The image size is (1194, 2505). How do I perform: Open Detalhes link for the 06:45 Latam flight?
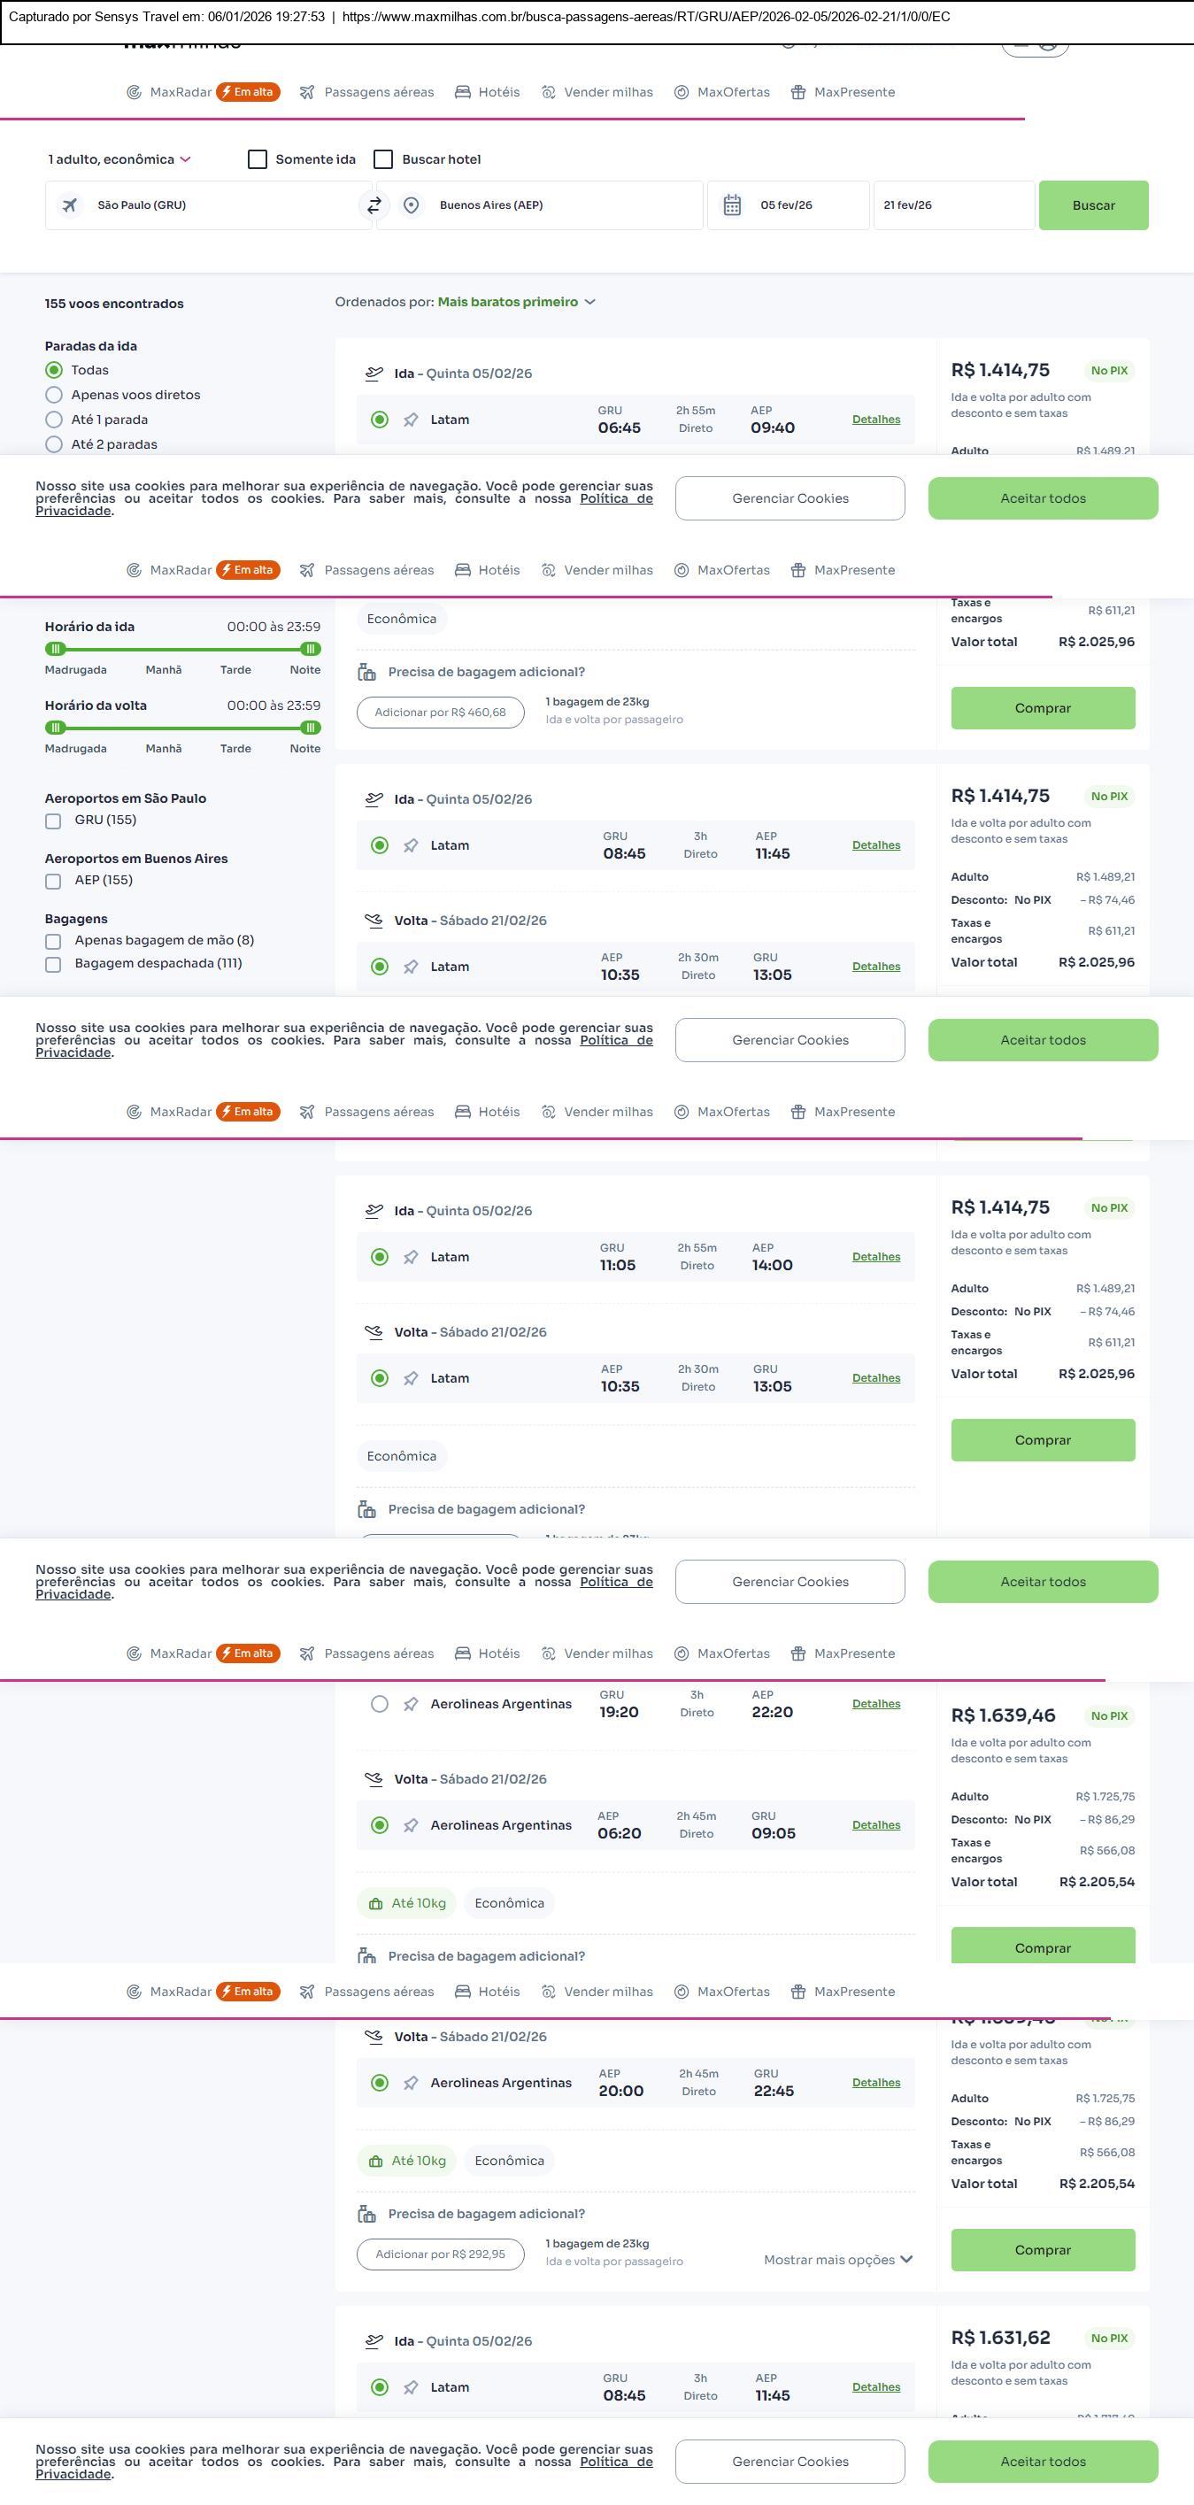click(876, 420)
